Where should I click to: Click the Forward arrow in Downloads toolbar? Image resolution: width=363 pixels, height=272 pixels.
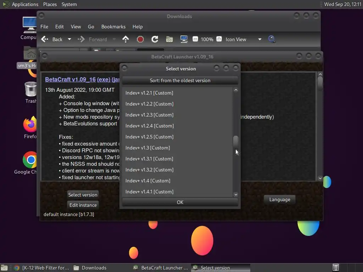coord(81,39)
